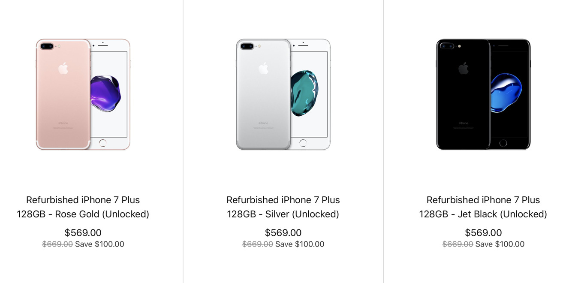Click the crossed-out $669.00 under Silver
This screenshot has height=283, width=566.
[x=258, y=244]
